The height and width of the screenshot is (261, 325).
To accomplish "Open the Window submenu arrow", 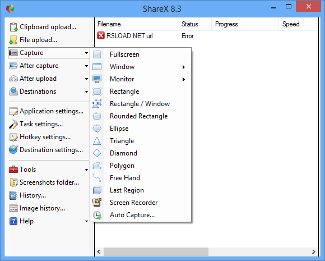I will [183, 67].
